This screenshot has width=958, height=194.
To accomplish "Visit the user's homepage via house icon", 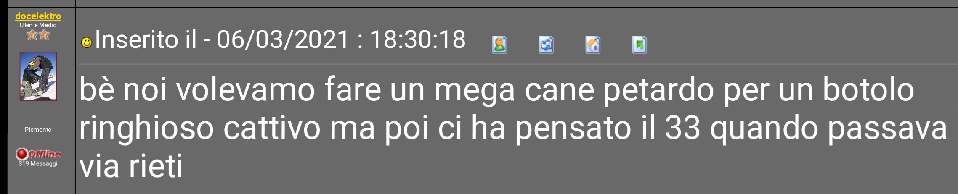I will pyautogui.click(x=593, y=45).
